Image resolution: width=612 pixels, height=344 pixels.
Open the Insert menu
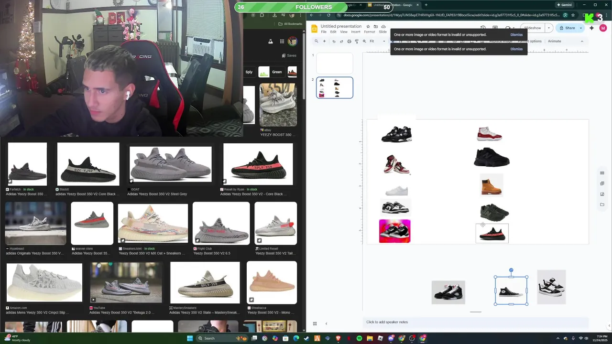[356, 32]
